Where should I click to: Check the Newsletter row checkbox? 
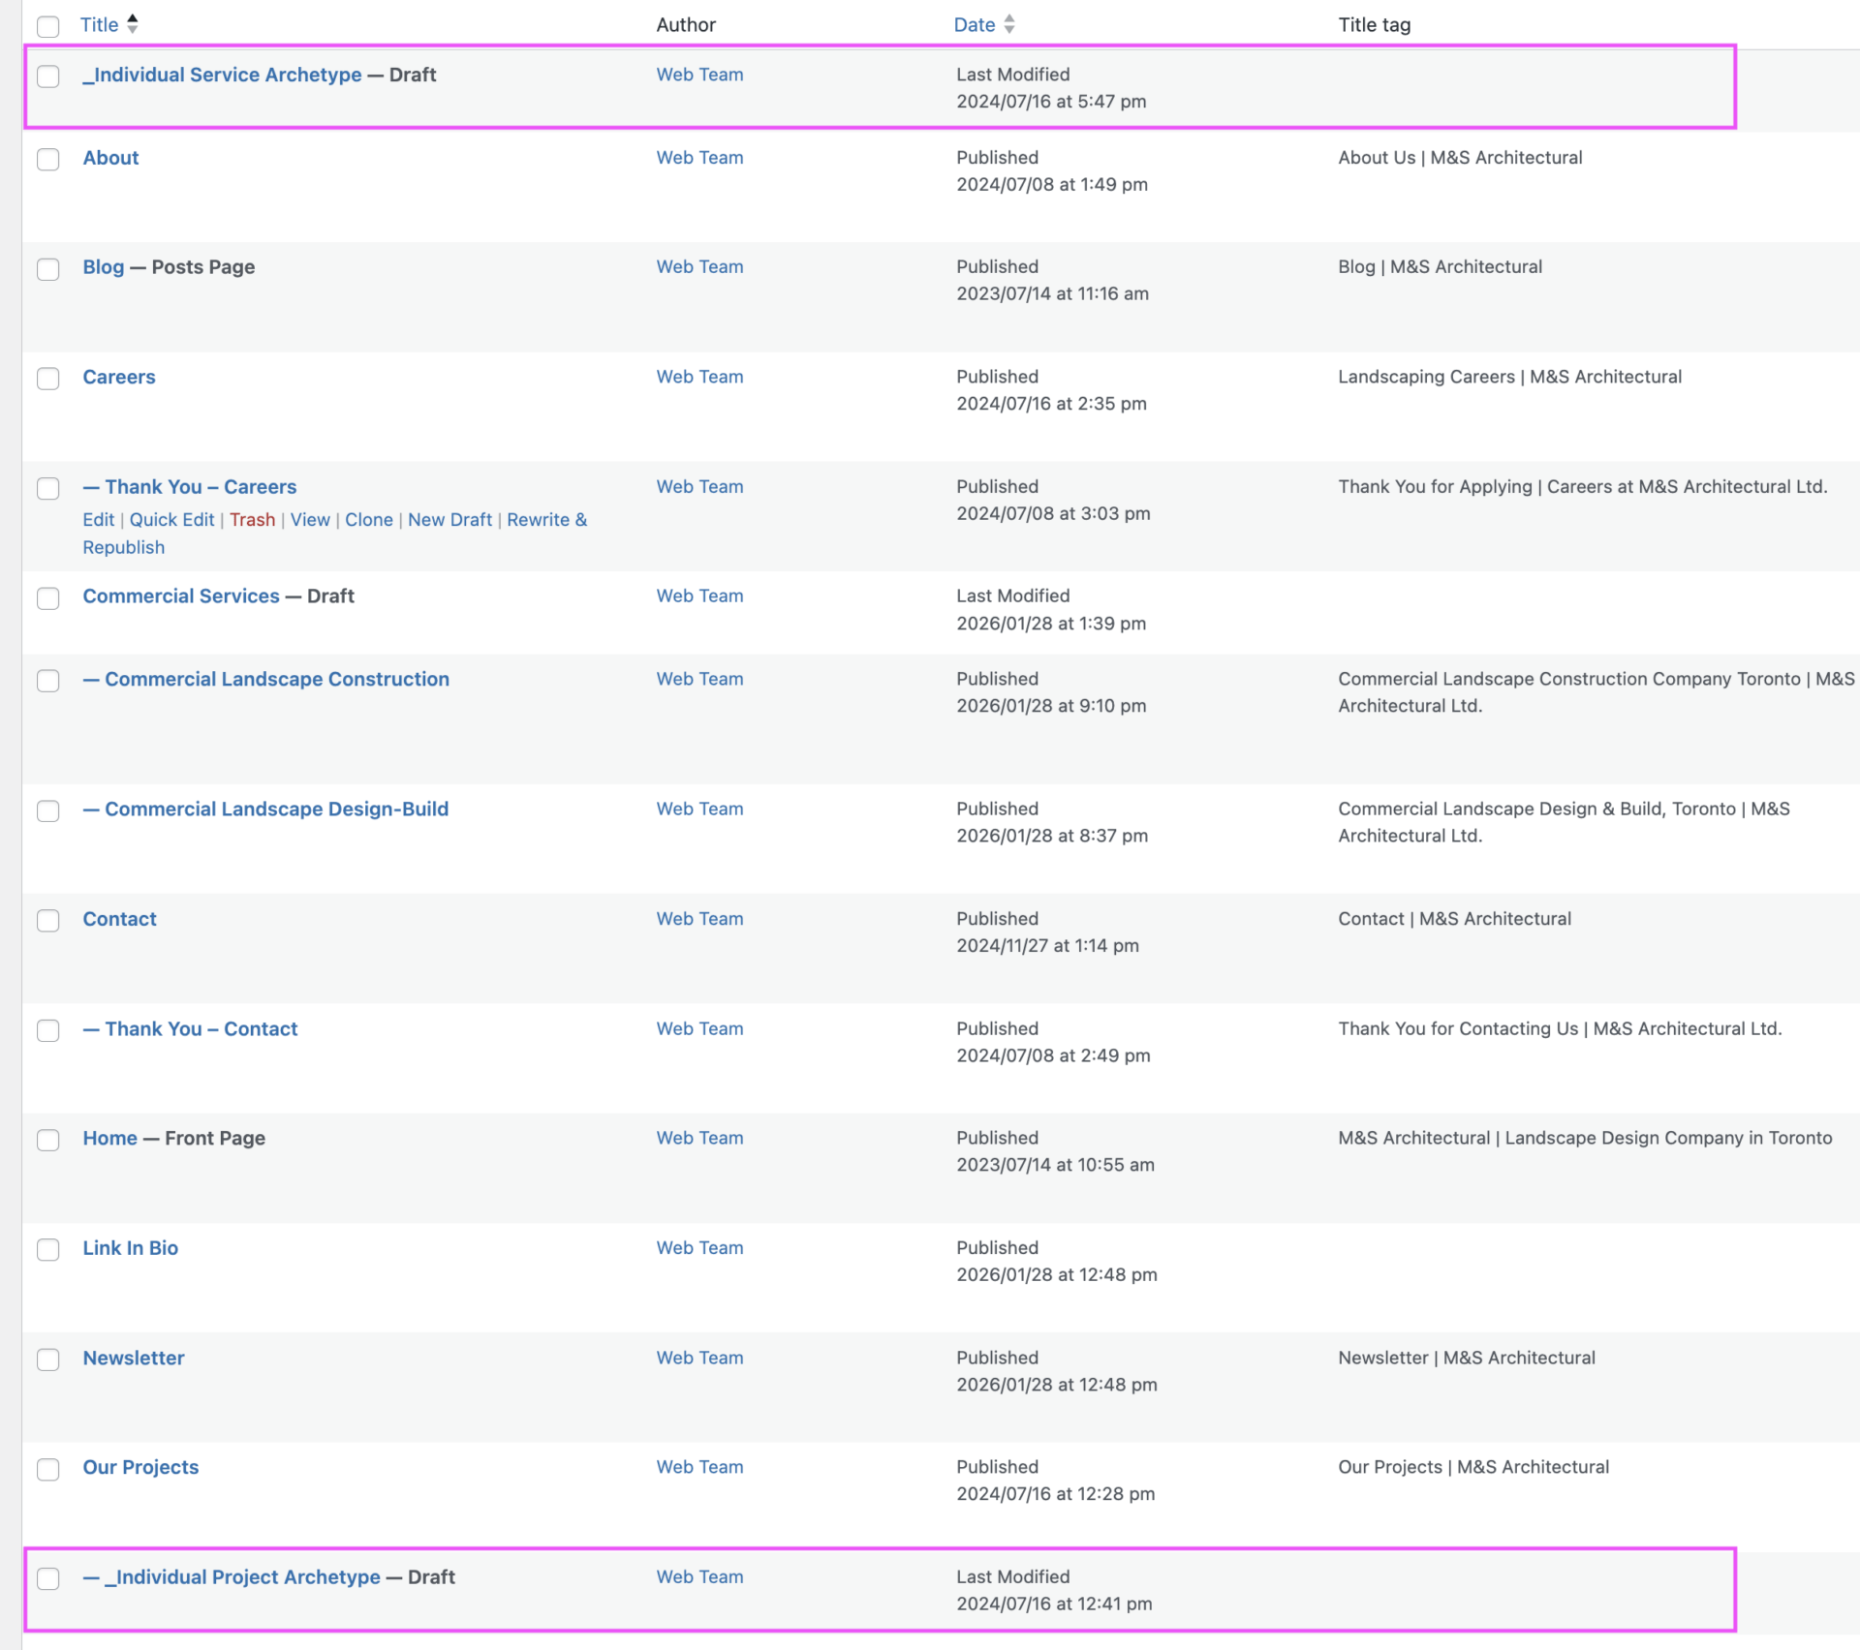click(x=47, y=1360)
